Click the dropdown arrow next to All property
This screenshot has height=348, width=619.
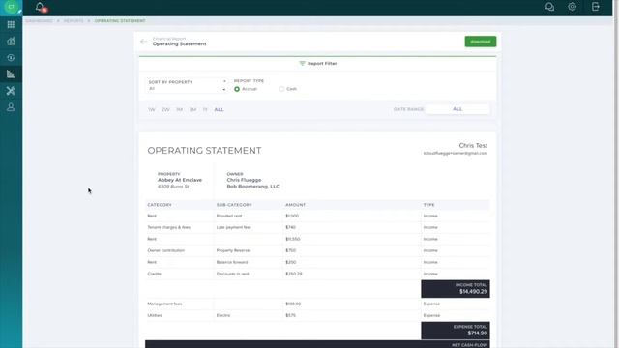pyautogui.click(x=223, y=90)
